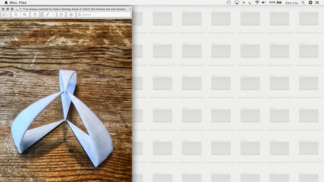Open the Share button in Preview toolbar
The height and width of the screenshot is (182, 324).
[35, 15]
